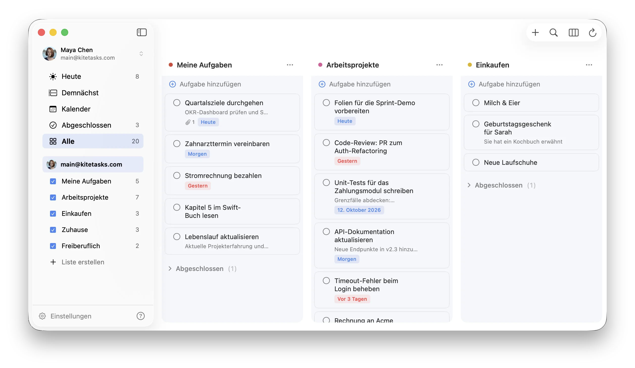This screenshot has height=368, width=635.
Task: Open search with the magnifier icon
Action: coord(554,32)
